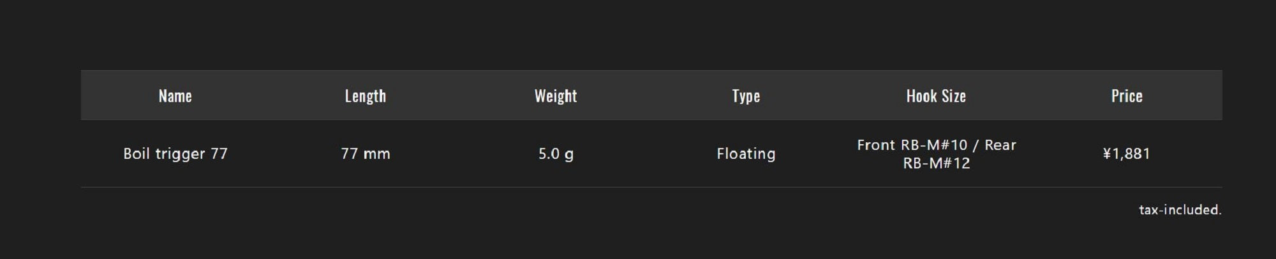Click the slash between Front and Rear hooks
Image resolution: width=1276 pixels, height=259 pixels.
pyautogui.click(x=976, y=145)
